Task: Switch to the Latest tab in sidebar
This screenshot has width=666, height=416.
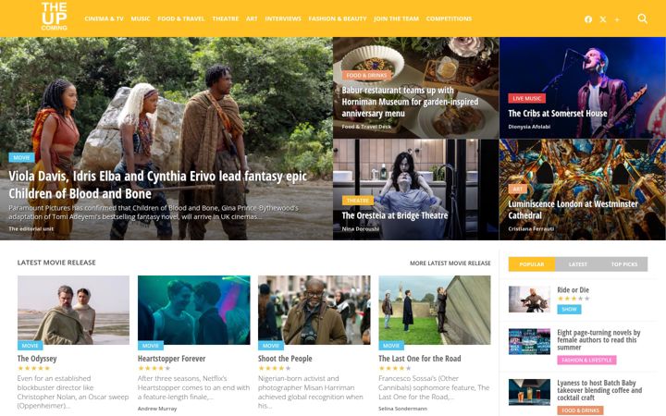Action: point(577,264)
